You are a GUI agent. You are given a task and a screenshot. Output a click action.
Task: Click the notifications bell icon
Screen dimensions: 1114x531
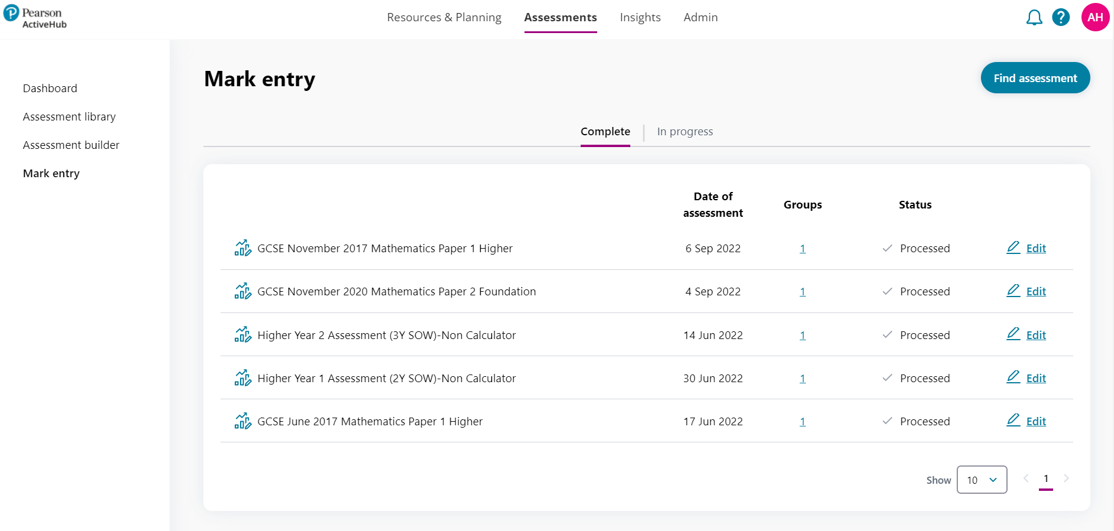(x=1034, y=18)
